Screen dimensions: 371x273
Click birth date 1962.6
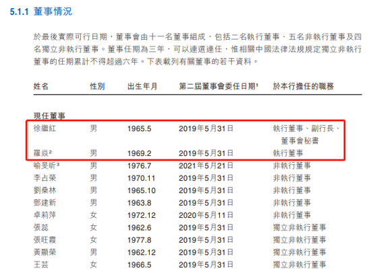(140, 228)
